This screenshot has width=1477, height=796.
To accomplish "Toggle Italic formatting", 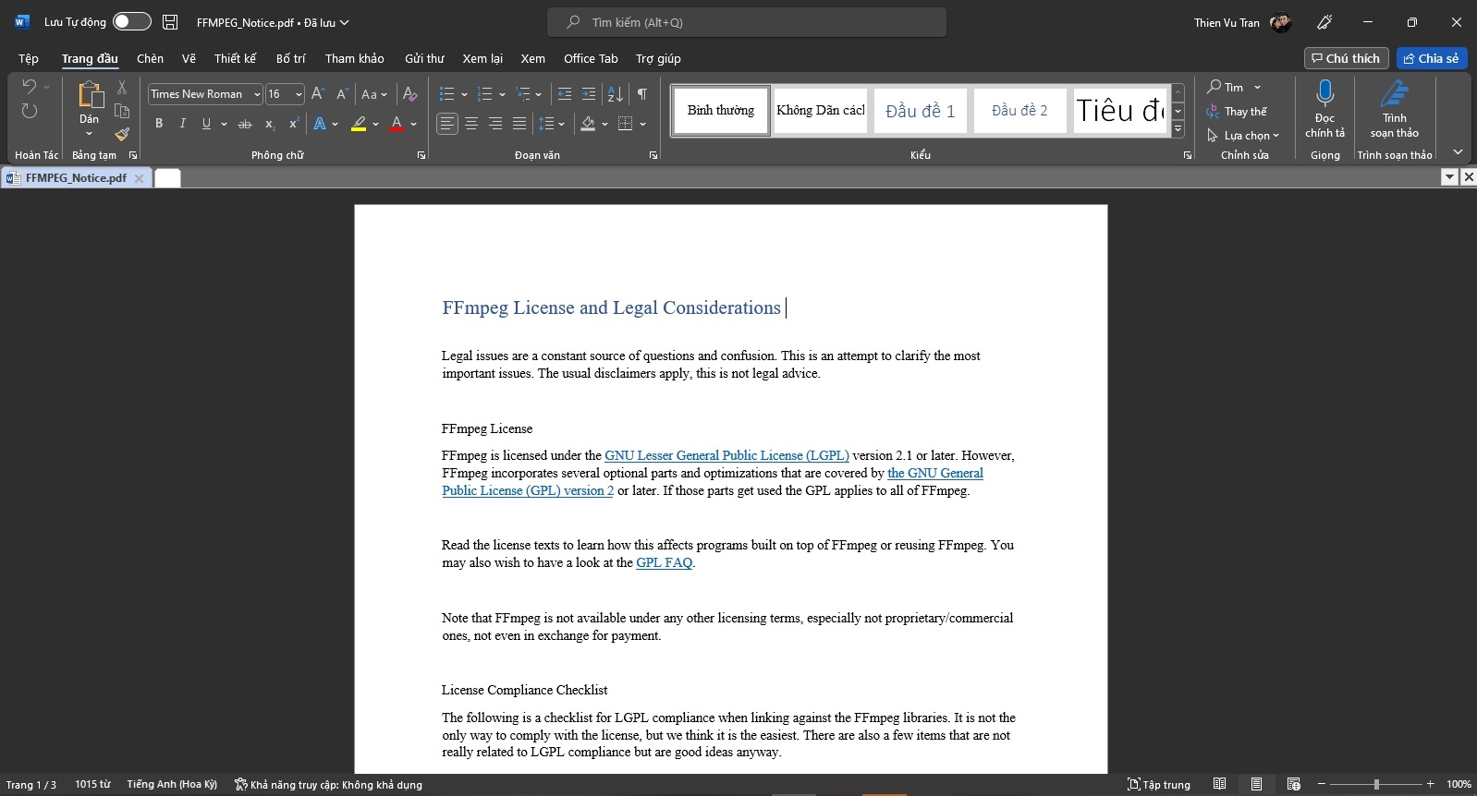I will (x=182, y=124).
